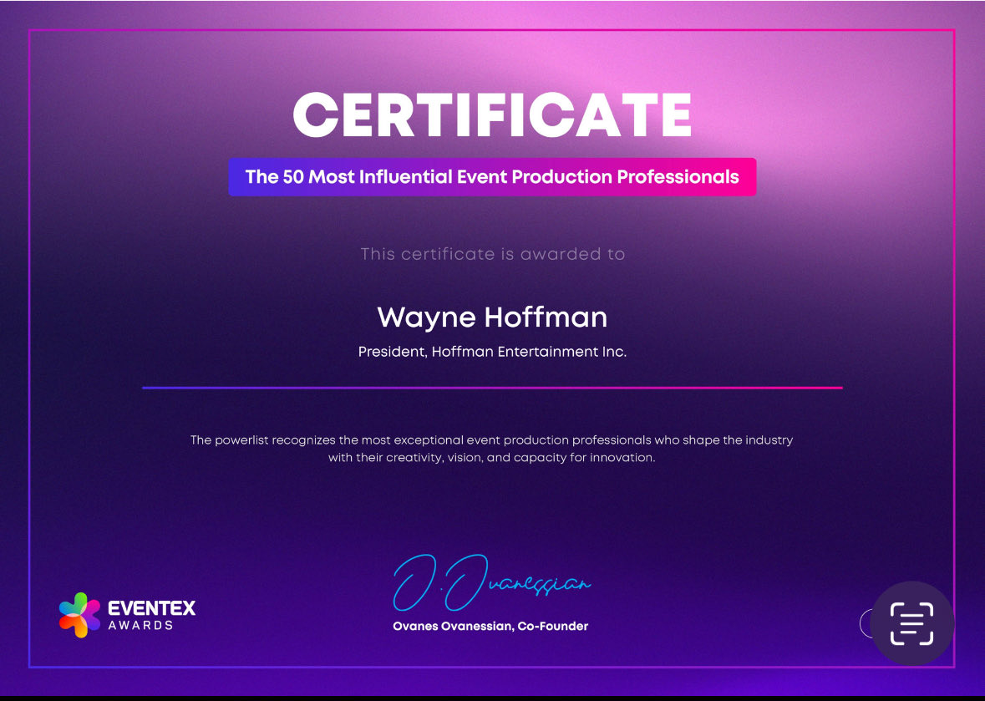
Task: Click "This certificate is awarded to" line
Action: coord(493,254)
